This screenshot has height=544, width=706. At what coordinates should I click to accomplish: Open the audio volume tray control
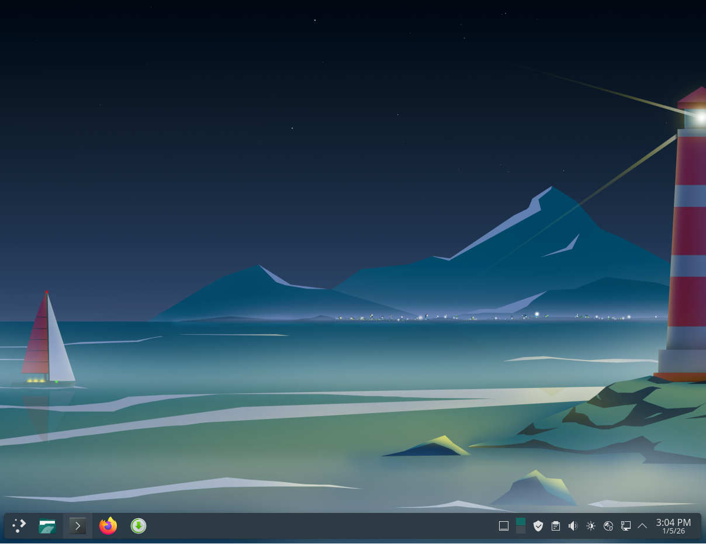pyautogui.click(x=573, y=526)
